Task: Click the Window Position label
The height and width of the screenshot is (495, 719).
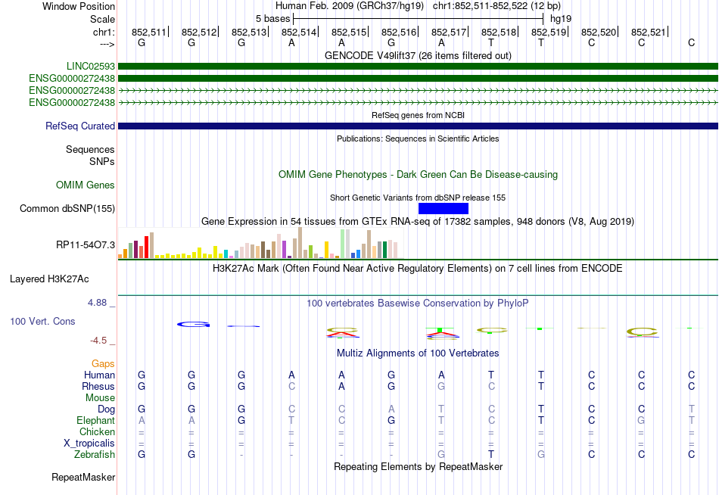Action: pyautogui.click(x=79, y=6)
